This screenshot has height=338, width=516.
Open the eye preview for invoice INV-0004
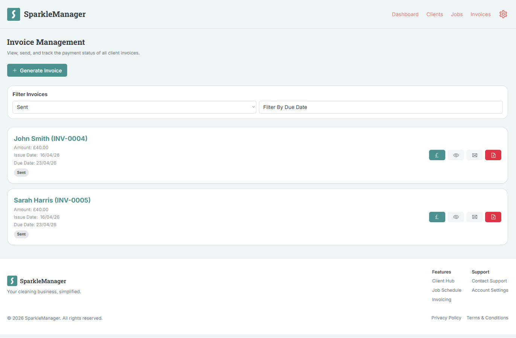[x=455, y=155]
